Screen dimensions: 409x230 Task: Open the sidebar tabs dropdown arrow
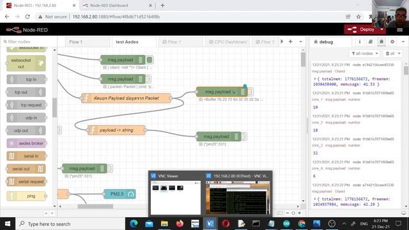(x=403, y=42)
